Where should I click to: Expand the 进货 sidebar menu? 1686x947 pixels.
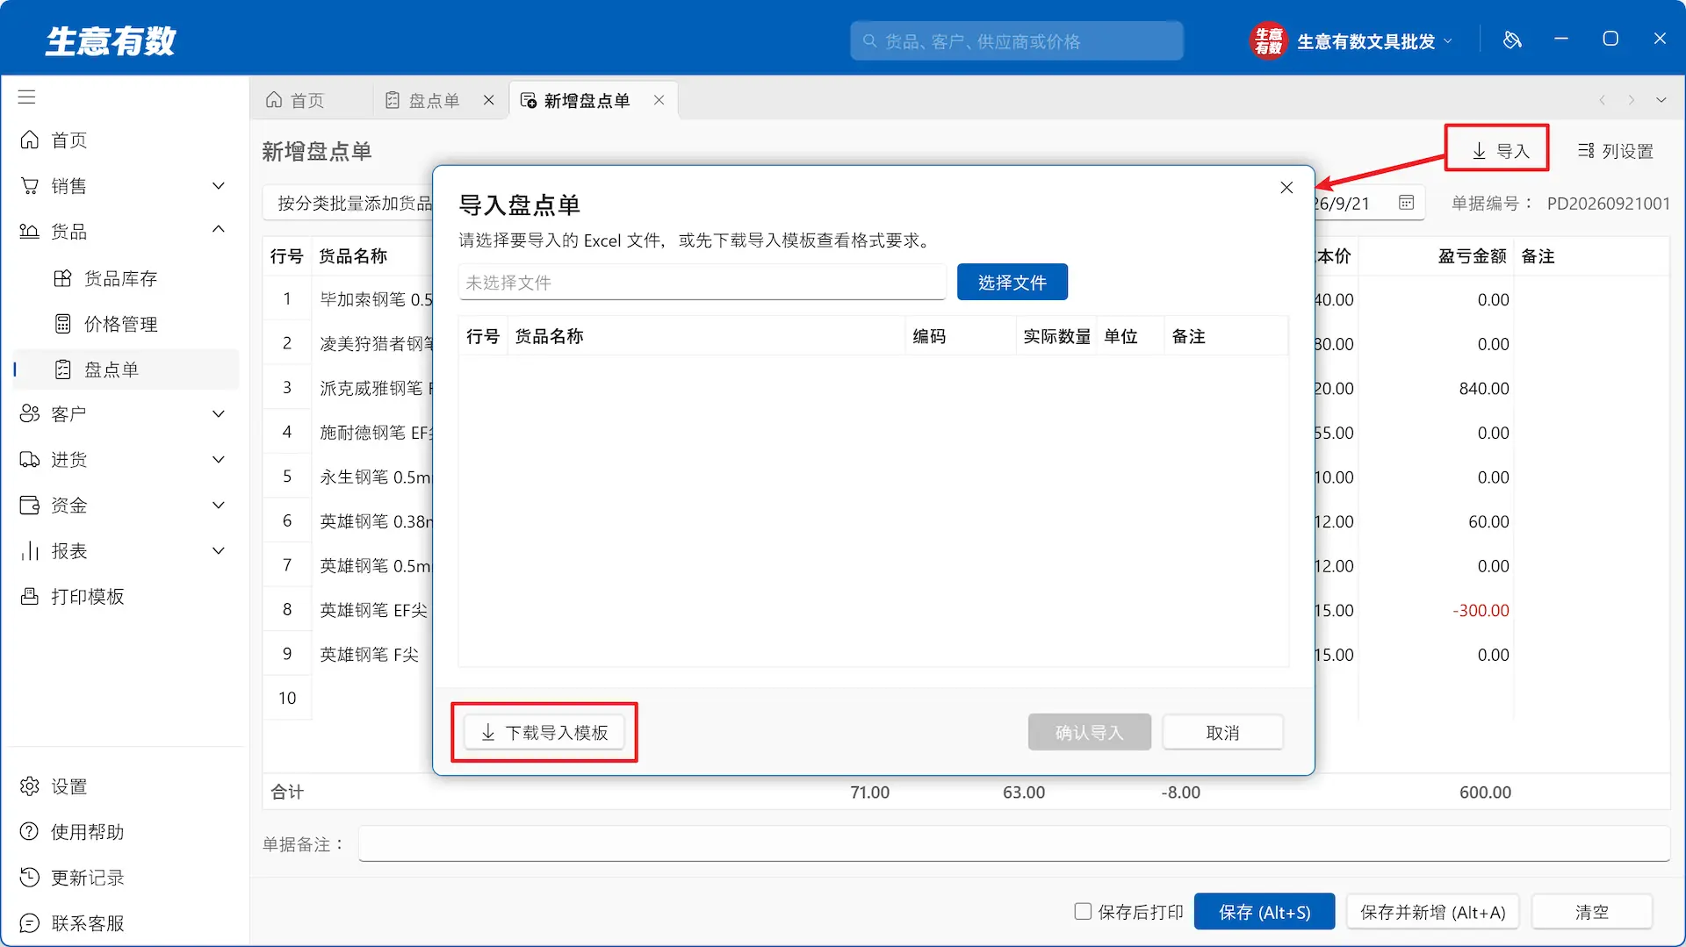click(219, 460)
